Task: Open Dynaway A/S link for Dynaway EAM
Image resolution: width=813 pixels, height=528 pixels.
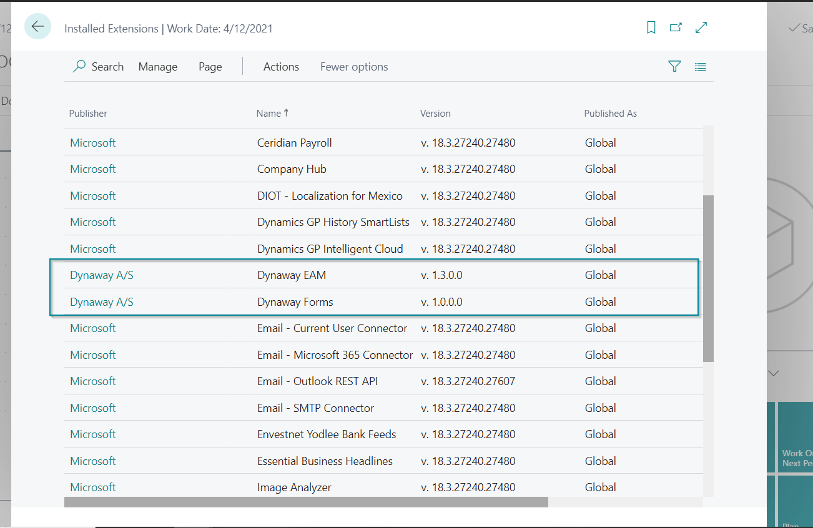Action: [102, 275]
